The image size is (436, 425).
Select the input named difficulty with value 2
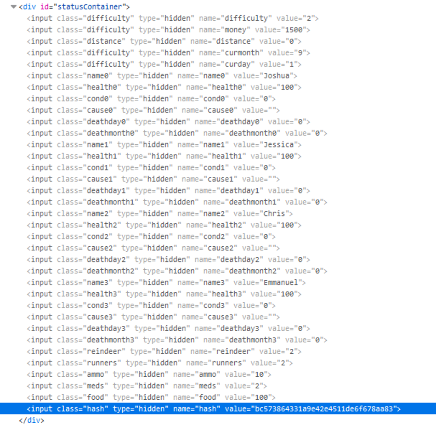(172, 18)
